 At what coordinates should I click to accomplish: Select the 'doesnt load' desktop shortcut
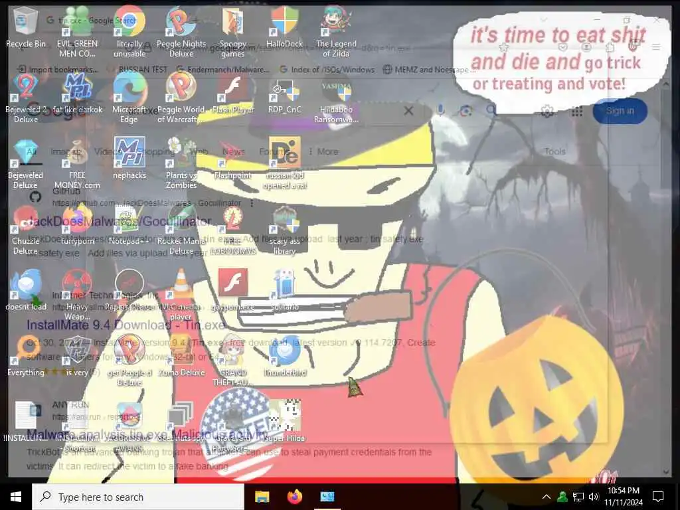coord(26,290)
